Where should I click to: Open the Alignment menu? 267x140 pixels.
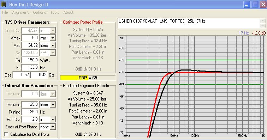tap(20, 12)
